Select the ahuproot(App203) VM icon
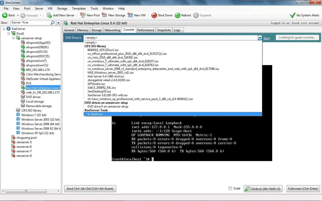Screen dimensions: 322x201 [23, 43]
